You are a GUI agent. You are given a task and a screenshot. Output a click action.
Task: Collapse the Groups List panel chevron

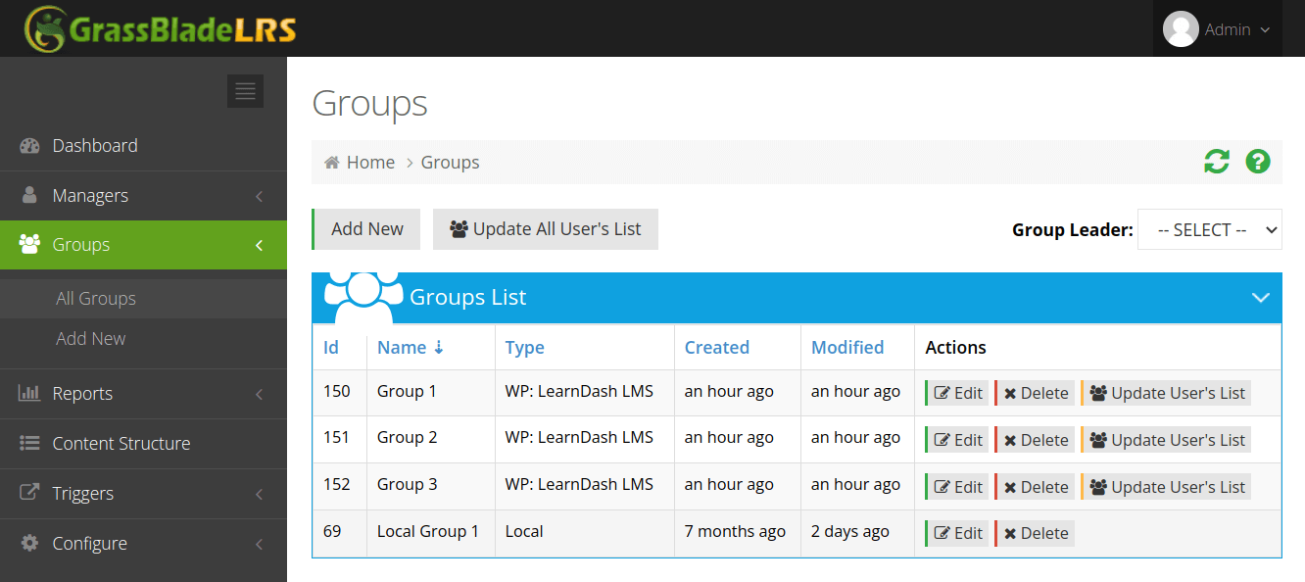(x=1261, y=298)
